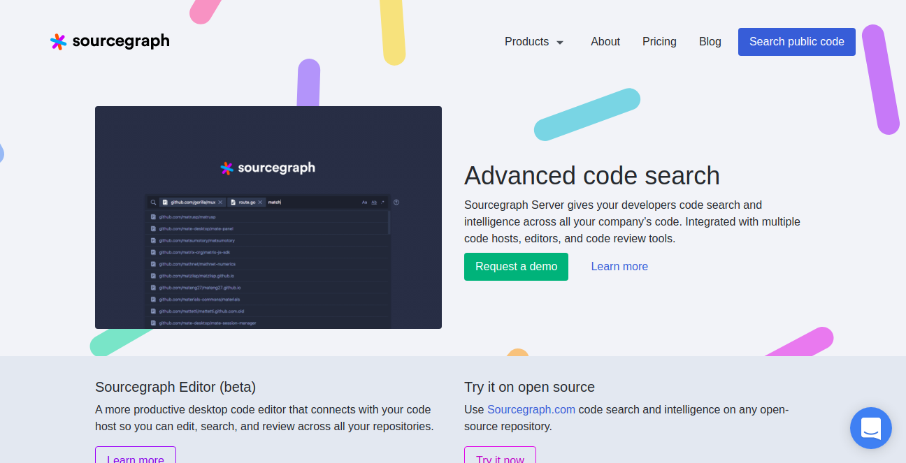Click the Advanced code search heading
Screen dimensions: 906x463
[591, 176]
